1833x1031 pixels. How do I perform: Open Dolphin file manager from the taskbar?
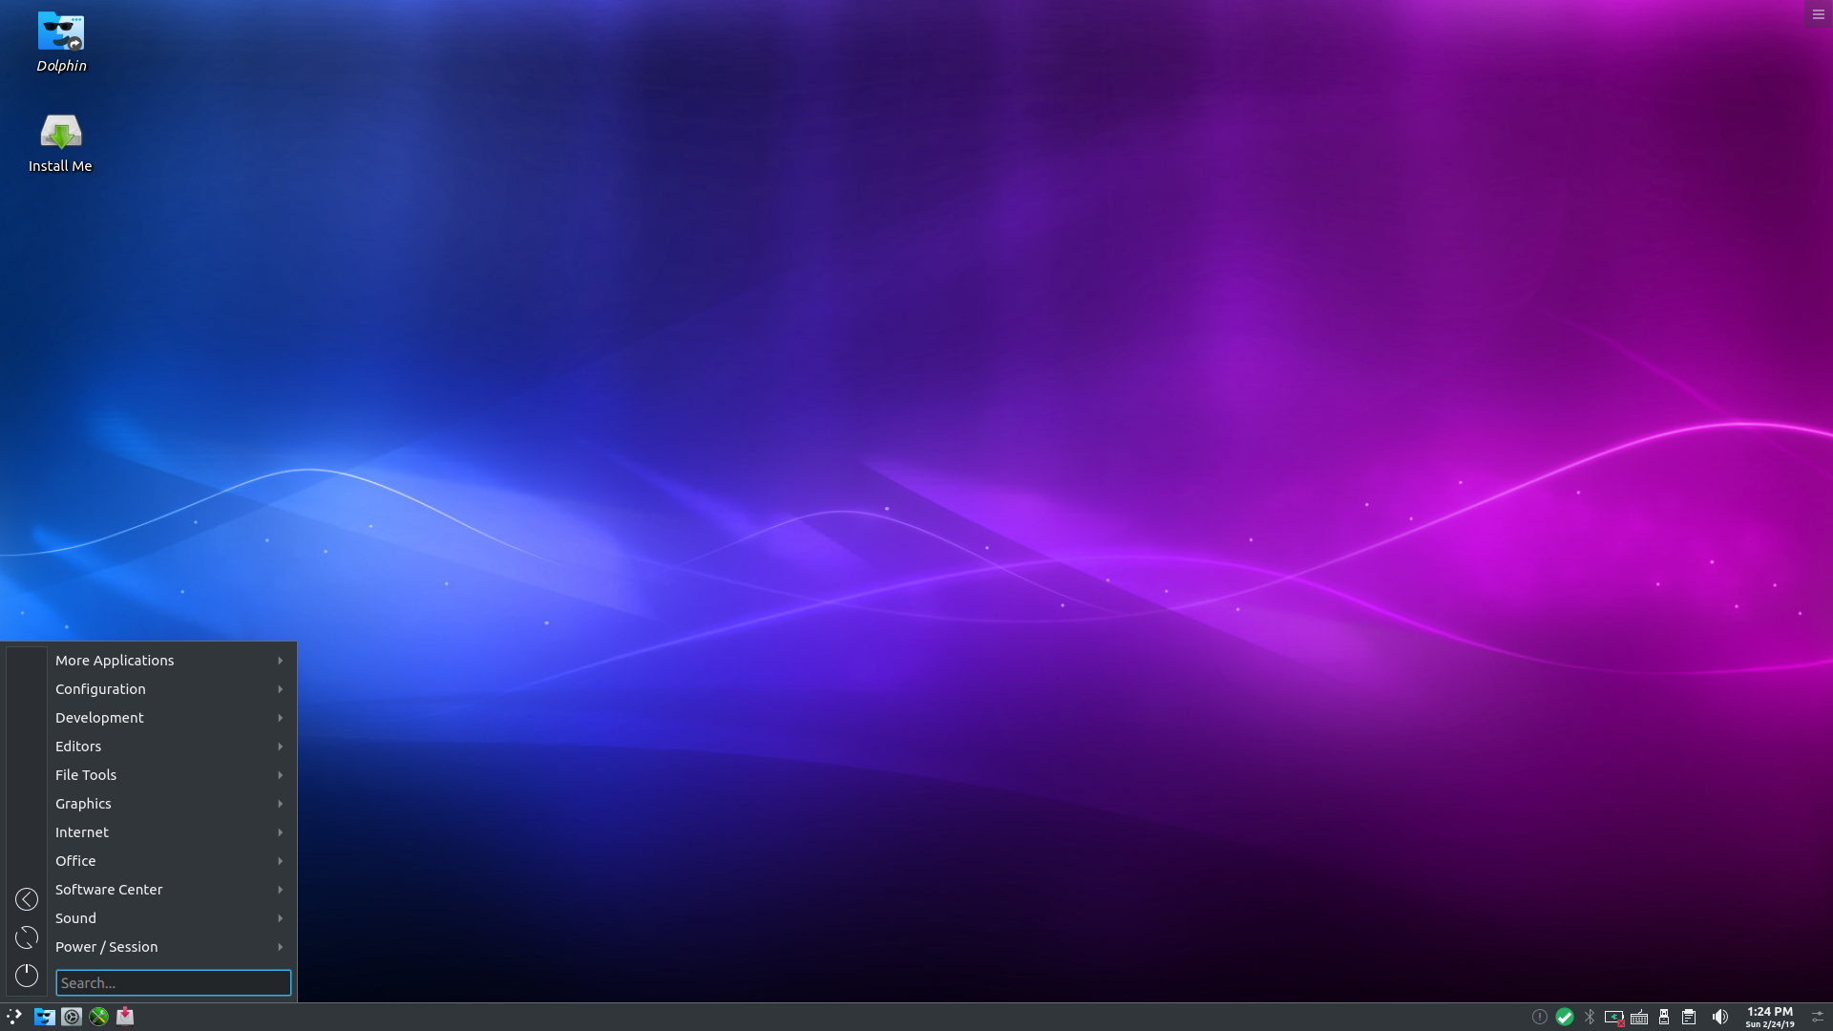[44, 1017]
